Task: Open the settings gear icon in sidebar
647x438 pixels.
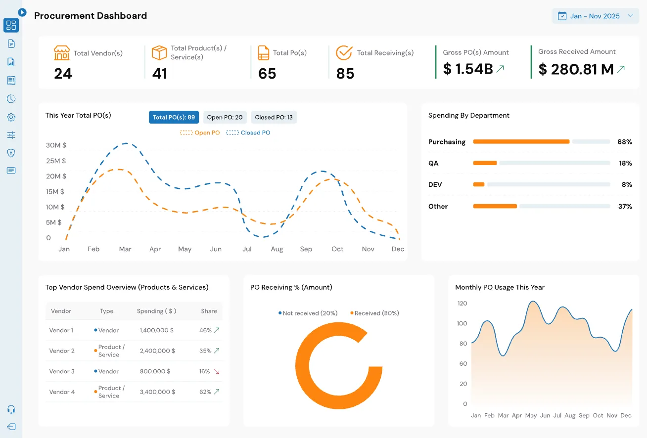Action: (11, 117)
